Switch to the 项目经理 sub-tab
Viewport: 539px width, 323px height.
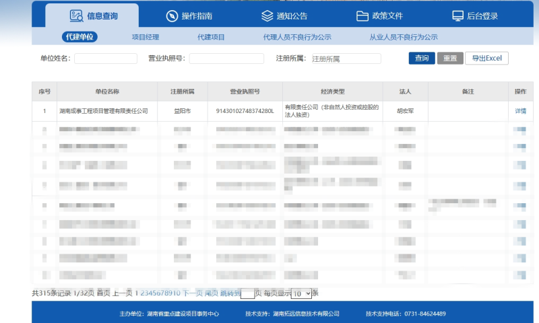tap(145, 38)
